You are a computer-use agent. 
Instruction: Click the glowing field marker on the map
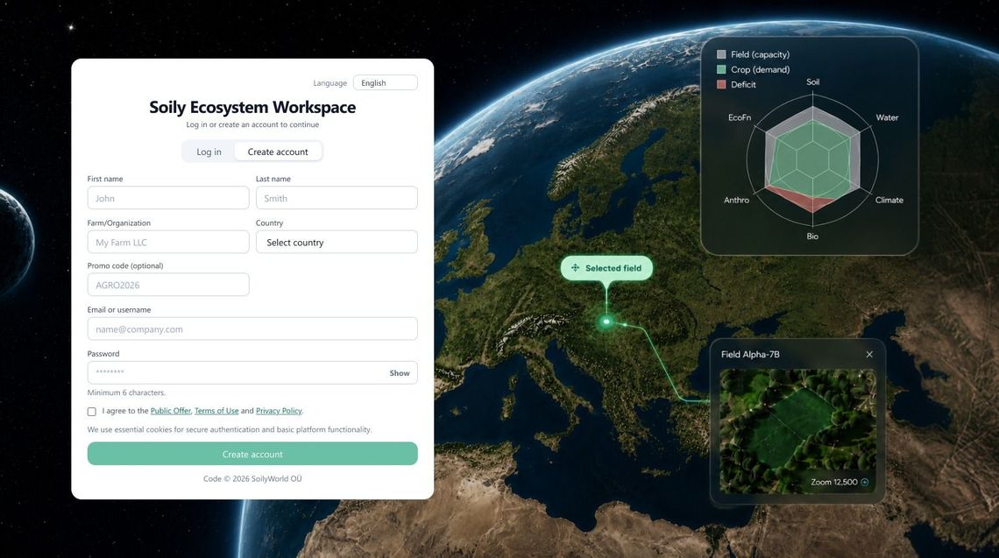[x=606, y=321]
